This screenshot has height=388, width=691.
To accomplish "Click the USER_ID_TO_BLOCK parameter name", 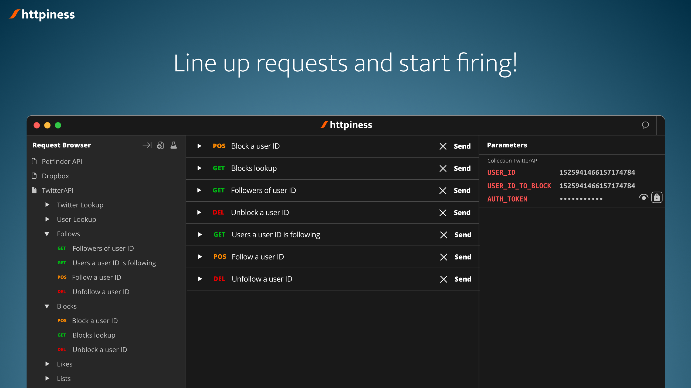I will coord(519,186).
